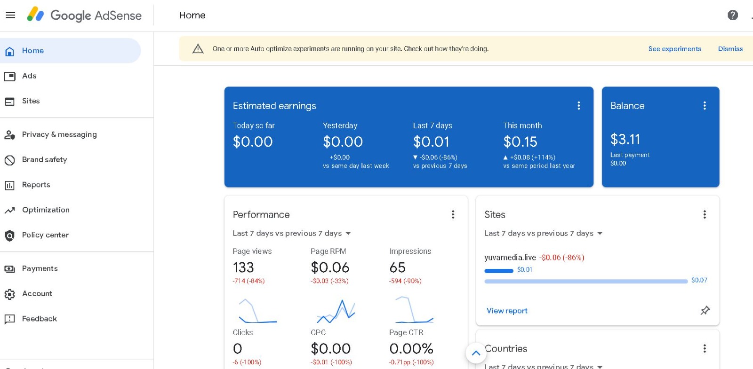Viewport: 753px width, 369px height.
Task: Click This month $0.15 earnings value
Action: 520,142
